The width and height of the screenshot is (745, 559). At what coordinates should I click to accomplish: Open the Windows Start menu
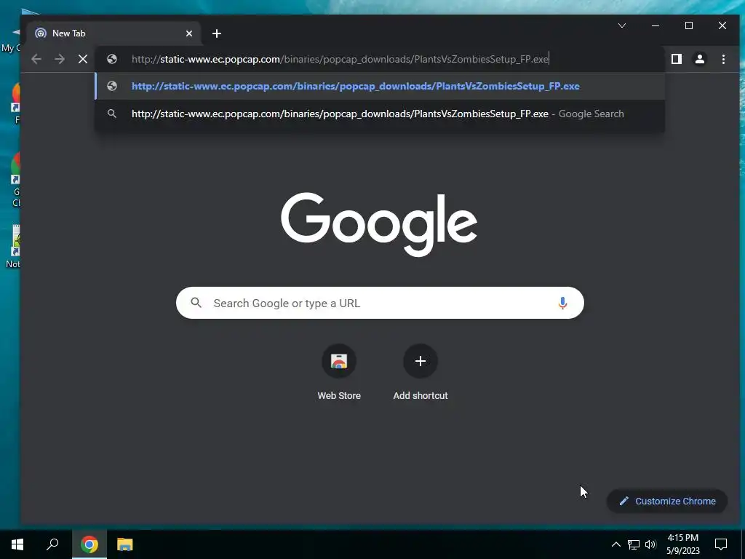(x=17, y=544)
